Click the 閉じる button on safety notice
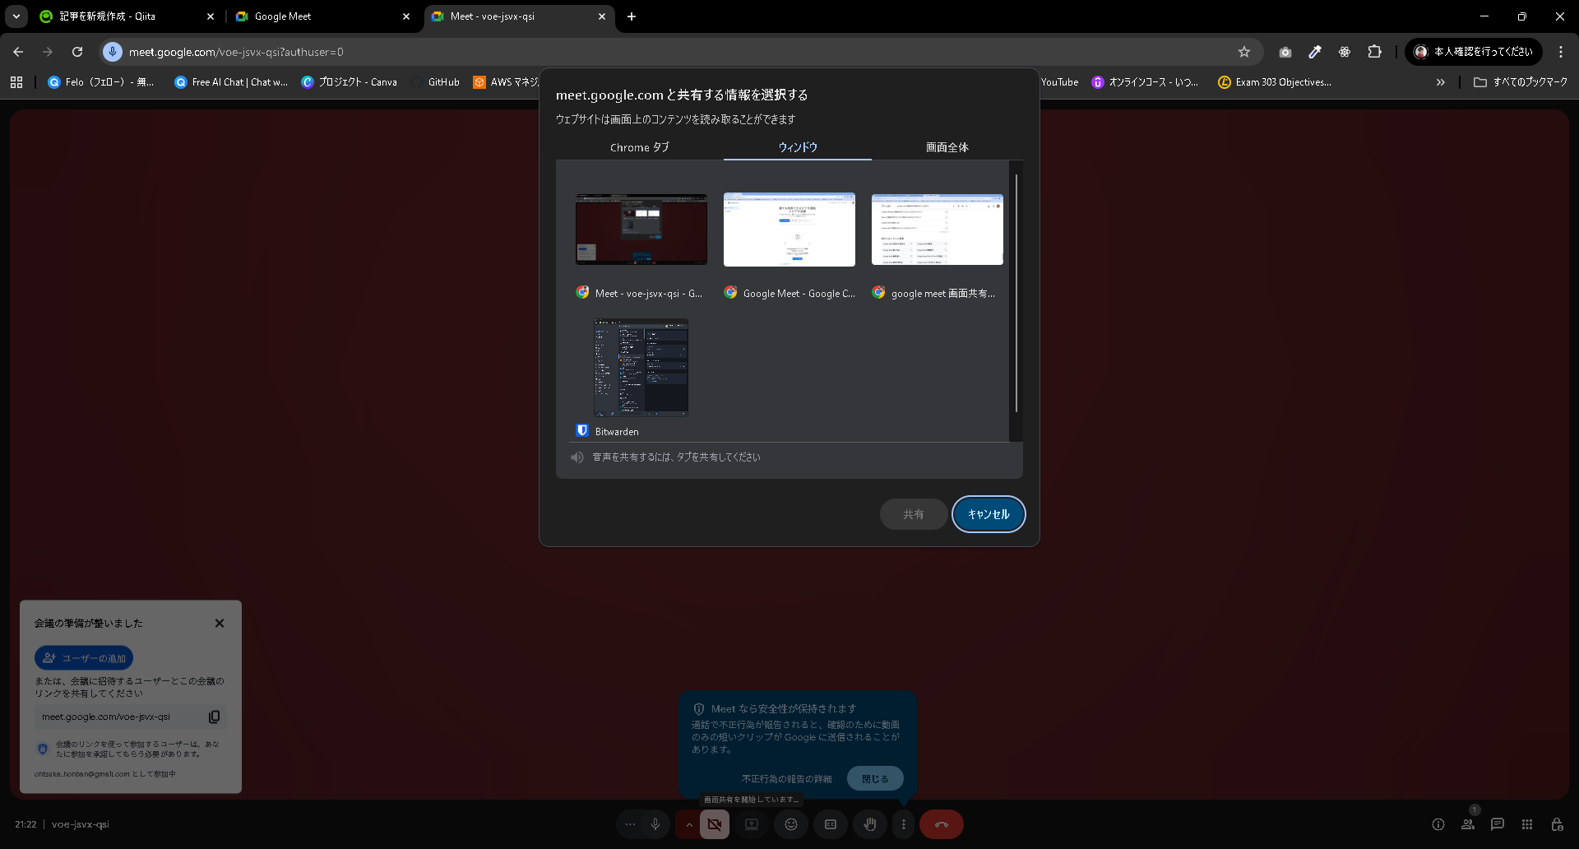 point(875,778)
